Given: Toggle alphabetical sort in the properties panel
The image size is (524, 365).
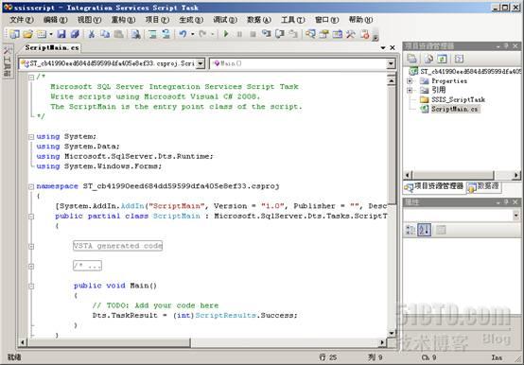Looking at the screenshot, I should [425, 230].
